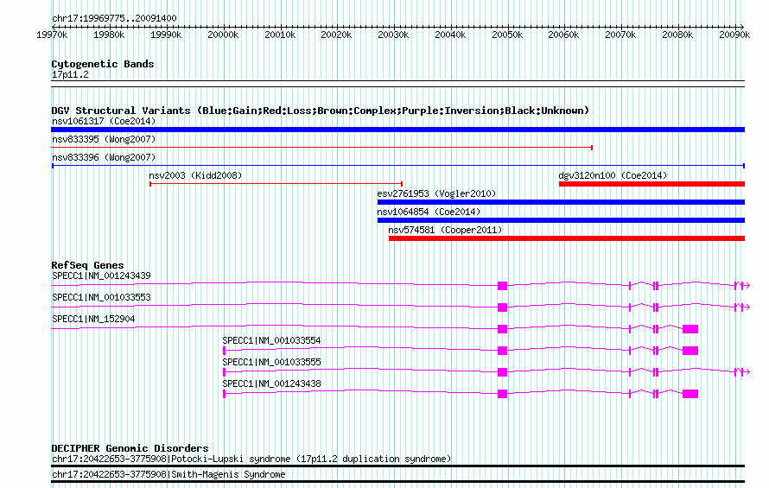This screenshot has height=488, width=769.
Task: Open the Smith-Magenis Syndrome entry label
Action: point(168,475)
